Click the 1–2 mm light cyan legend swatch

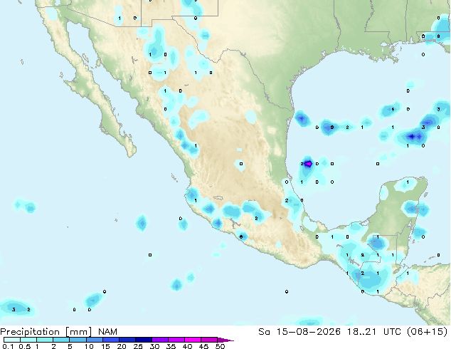tap(45, 340)
